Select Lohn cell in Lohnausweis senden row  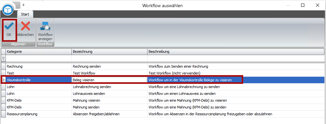pos(39,94)
